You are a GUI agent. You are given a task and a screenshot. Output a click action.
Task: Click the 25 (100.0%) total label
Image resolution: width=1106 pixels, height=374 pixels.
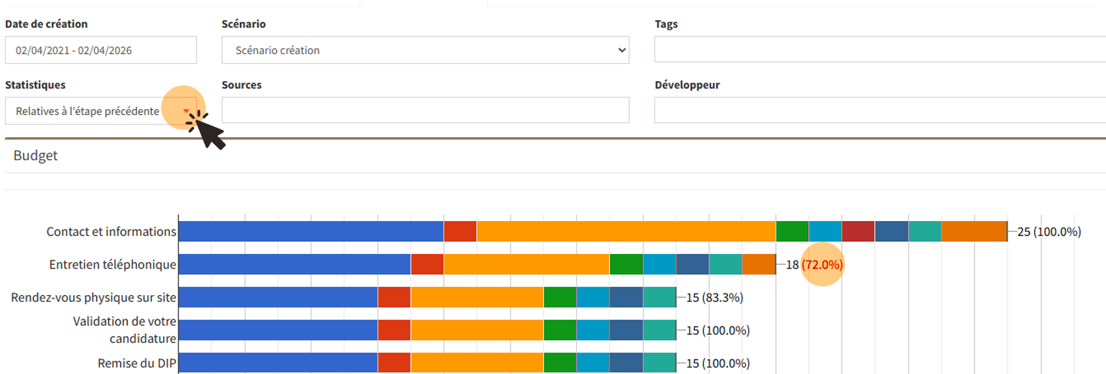tap(1048, 232)
